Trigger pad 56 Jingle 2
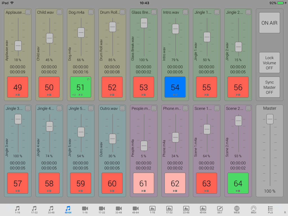The height and width of the screenshot is (216, 288). (238, 87)
